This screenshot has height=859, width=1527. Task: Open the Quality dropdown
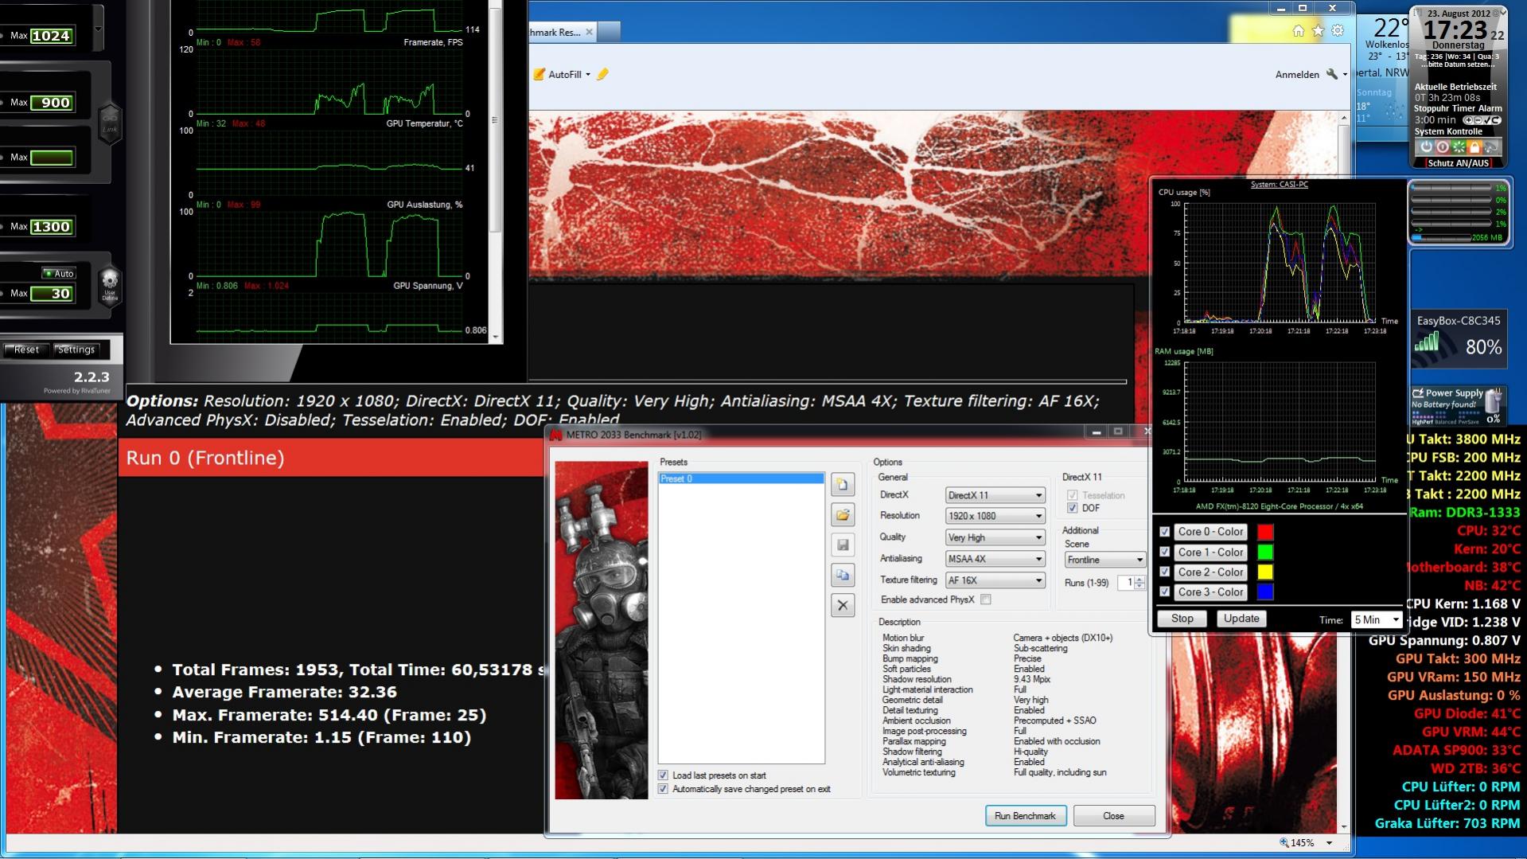click(x=995, y=537)
